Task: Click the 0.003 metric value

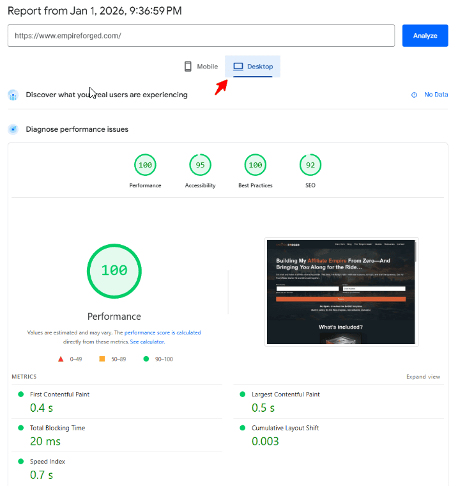Action: pos(265,441)
